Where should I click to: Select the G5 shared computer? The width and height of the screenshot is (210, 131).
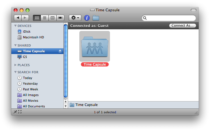[x=37, y=57]
